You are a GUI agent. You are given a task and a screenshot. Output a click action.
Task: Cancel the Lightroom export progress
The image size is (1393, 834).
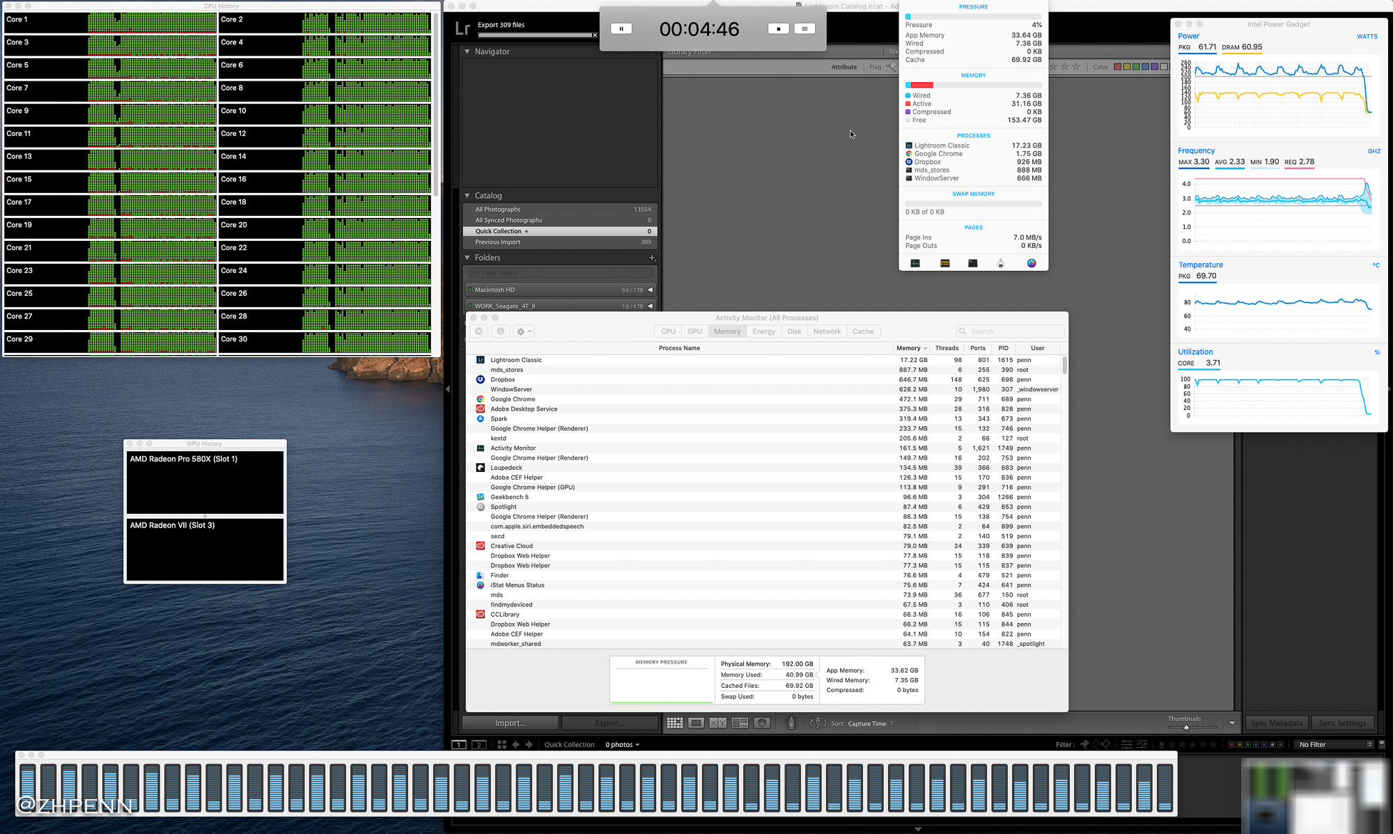[595, 35]
